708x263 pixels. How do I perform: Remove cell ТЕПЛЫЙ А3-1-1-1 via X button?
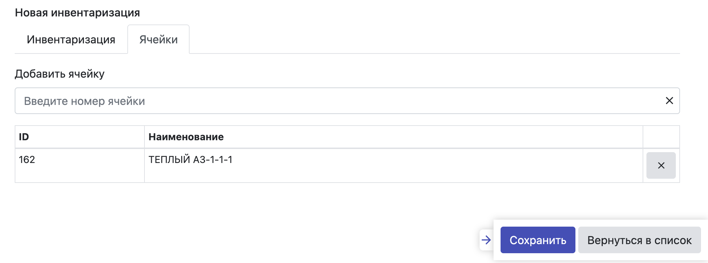point(661,165)
